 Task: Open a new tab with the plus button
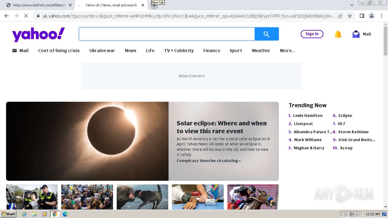[x=154, y=5]
